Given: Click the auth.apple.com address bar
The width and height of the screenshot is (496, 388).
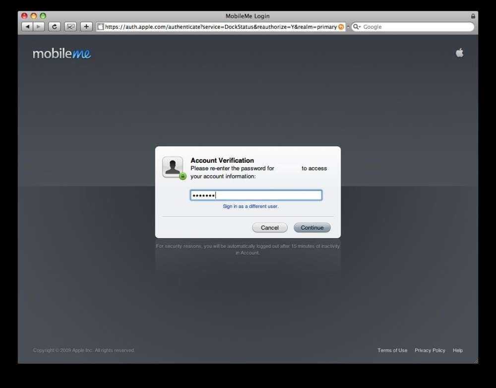Looking at the screenshot, I should [x=218, y=27].
